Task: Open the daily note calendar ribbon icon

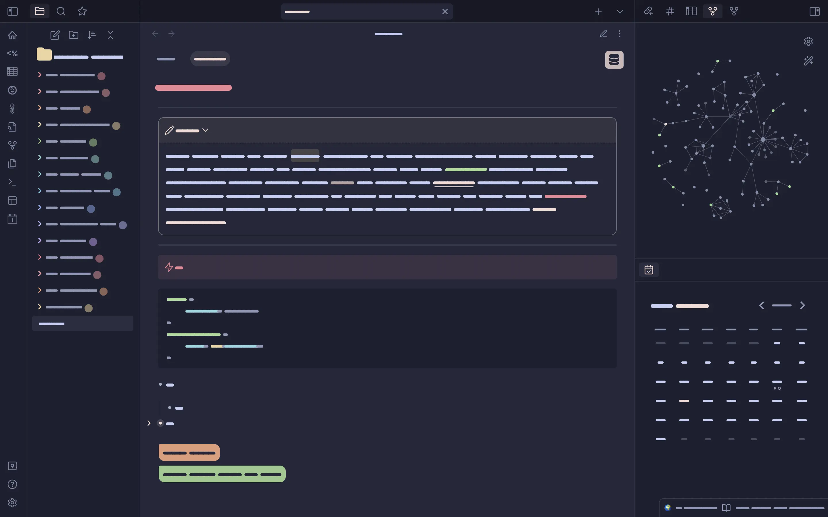Action: [x=12, y=219]
